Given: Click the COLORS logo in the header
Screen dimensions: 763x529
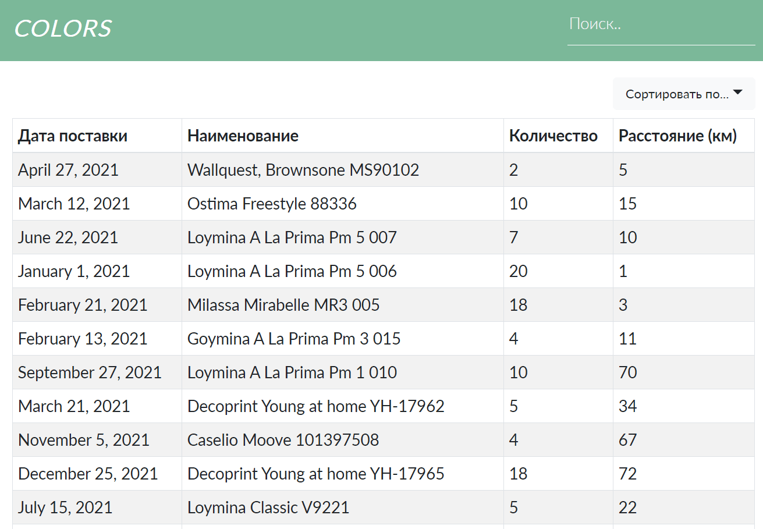Looking at the screenshot, I should click(x=63, y=29).
